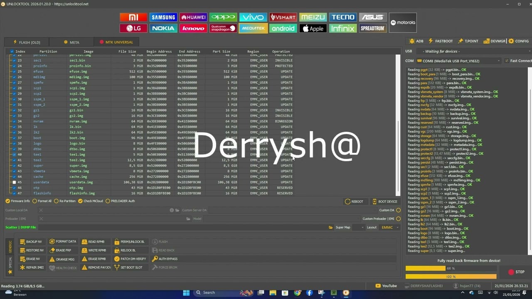Change the Layout EMMC dropdown
The image size is (532, 299).
390,228
